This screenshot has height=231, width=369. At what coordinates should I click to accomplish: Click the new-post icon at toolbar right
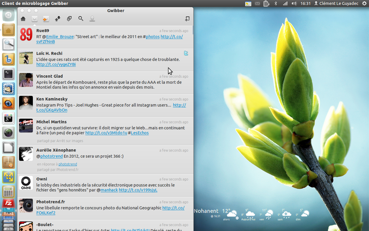coord(187,19)
